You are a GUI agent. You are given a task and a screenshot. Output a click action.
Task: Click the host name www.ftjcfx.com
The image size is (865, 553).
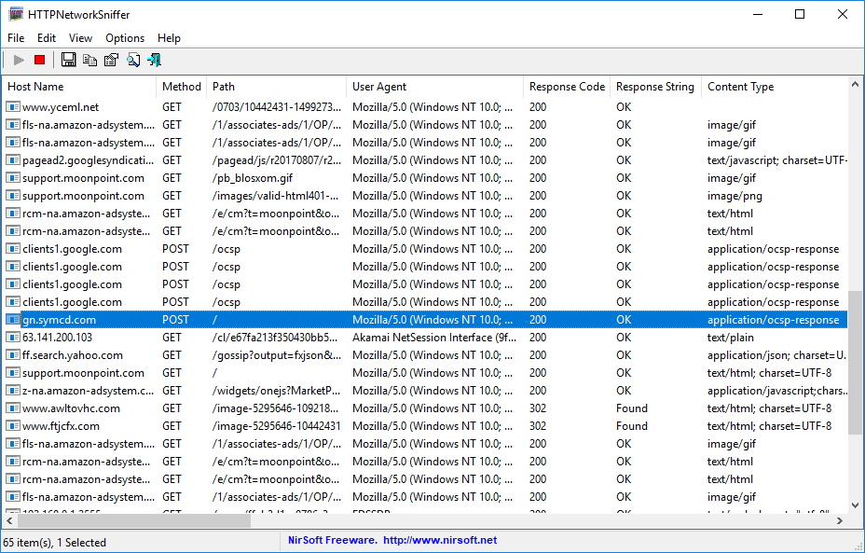click(61, 426)
